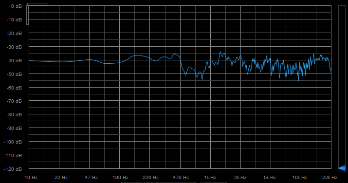Click the 5k Hz frequency label
This screenshot has width=348, height=183.
pyautogui.click(x=270, y=178)
